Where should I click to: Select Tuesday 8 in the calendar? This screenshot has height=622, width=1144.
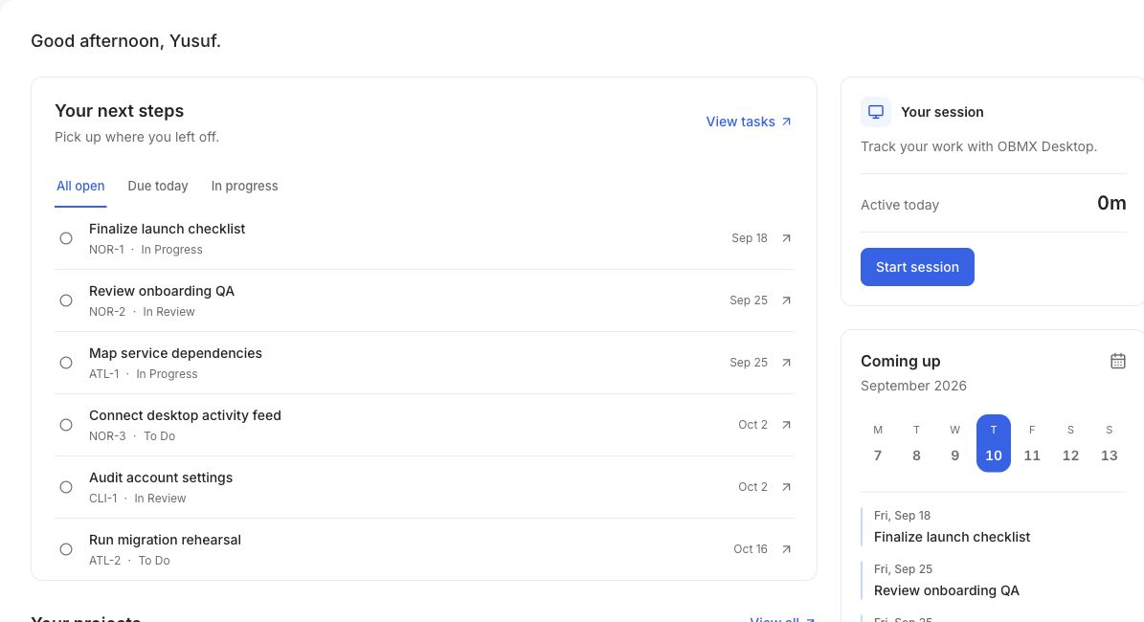click(x=916, y=443)
